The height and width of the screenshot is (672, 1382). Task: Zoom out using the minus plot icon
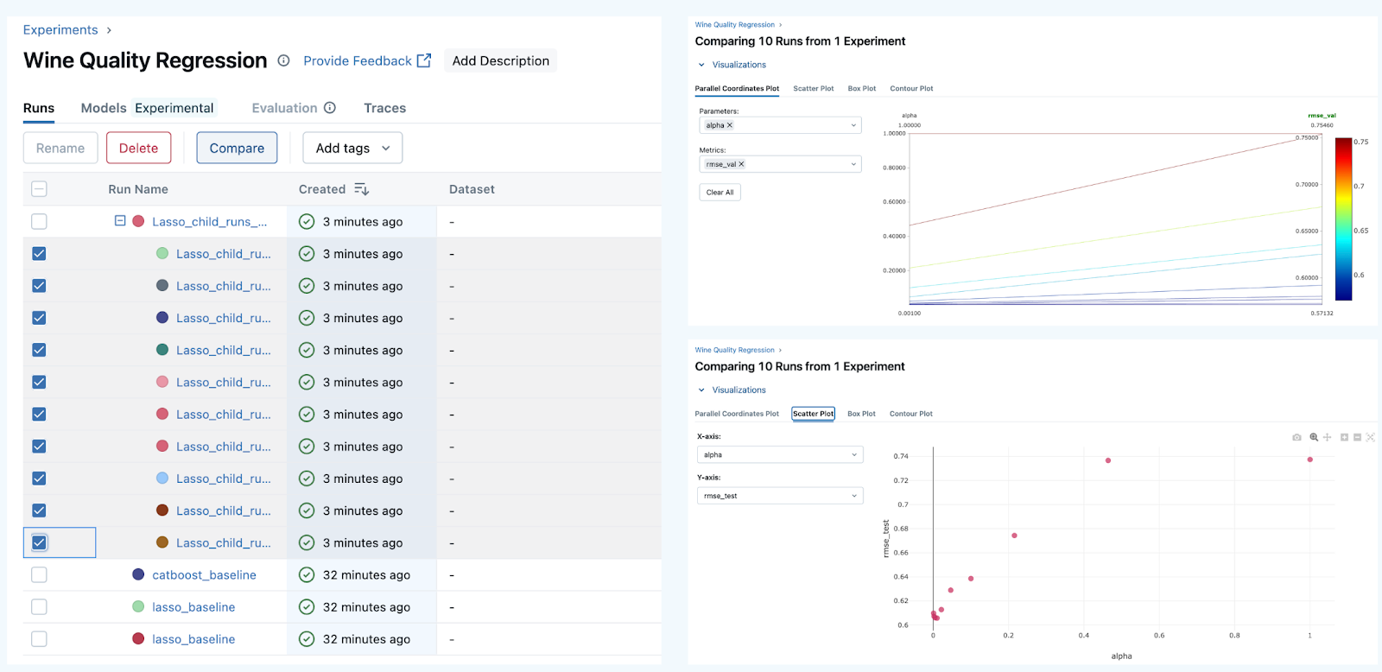pos(1357,438)
